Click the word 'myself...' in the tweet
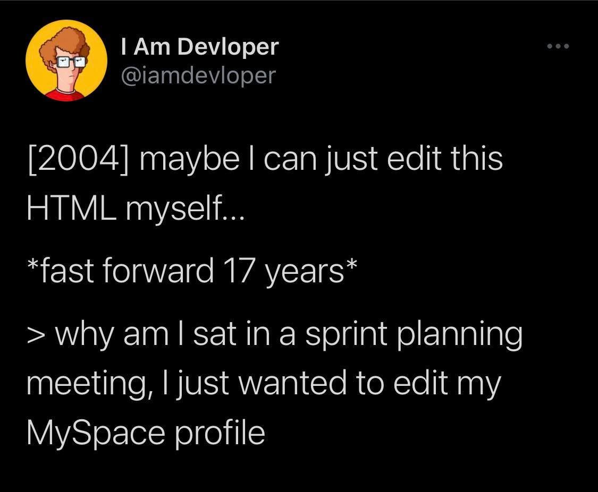Viewport: 598px width, 492px height. pyautogui.click(x=184, y=210)
